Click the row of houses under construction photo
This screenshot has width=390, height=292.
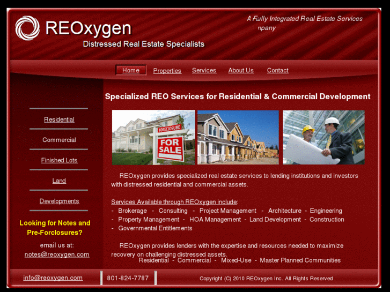point(238,137)
